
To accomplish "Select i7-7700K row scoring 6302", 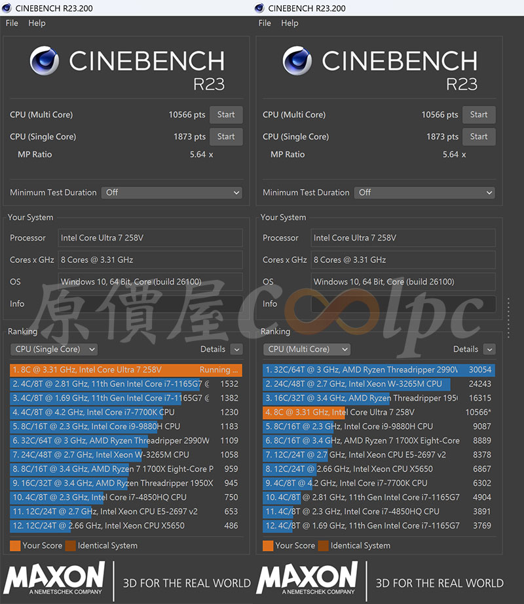I will pos(379,483).
